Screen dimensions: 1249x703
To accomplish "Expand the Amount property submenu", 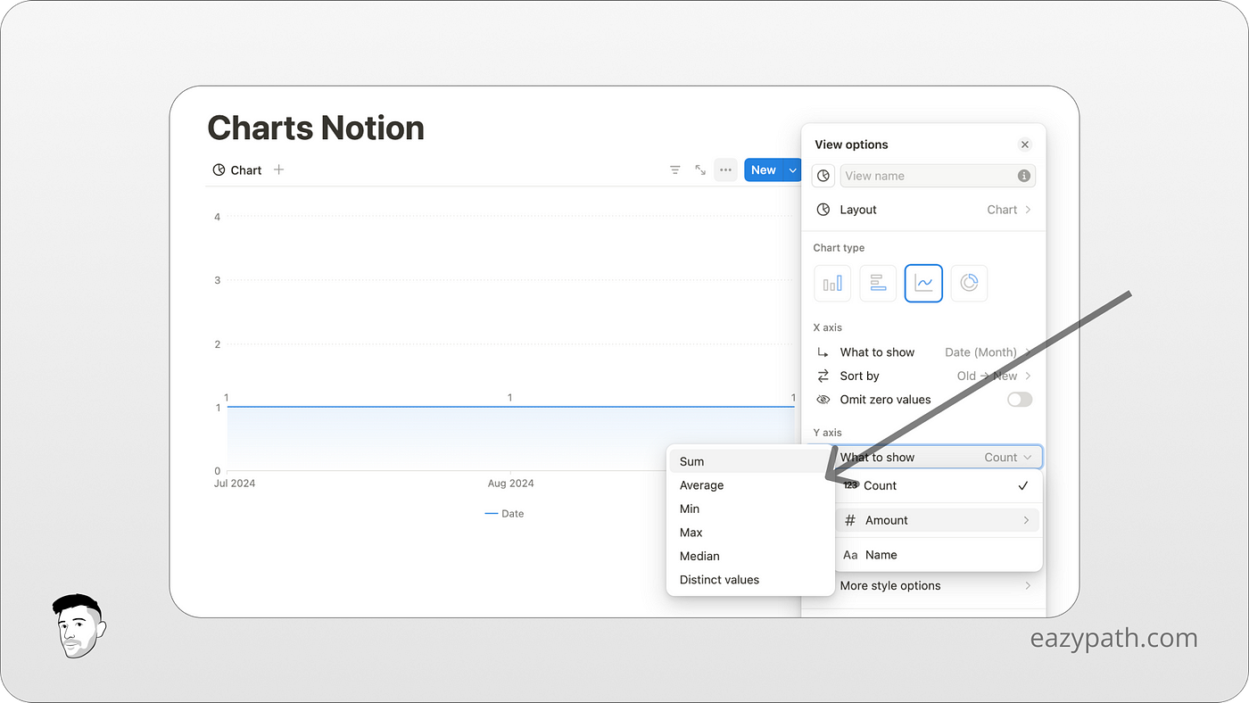I will click(938, 520).
